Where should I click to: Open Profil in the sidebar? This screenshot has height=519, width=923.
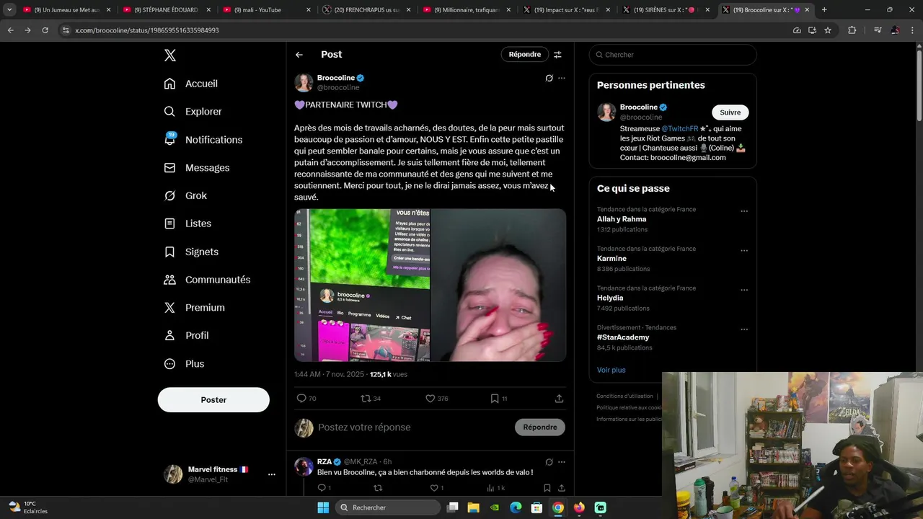(x=186, y=336)
